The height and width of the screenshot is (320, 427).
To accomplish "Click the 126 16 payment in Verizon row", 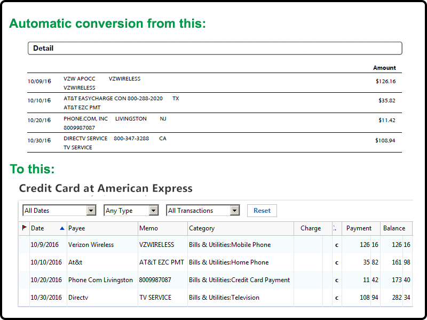I will [369, 245].
